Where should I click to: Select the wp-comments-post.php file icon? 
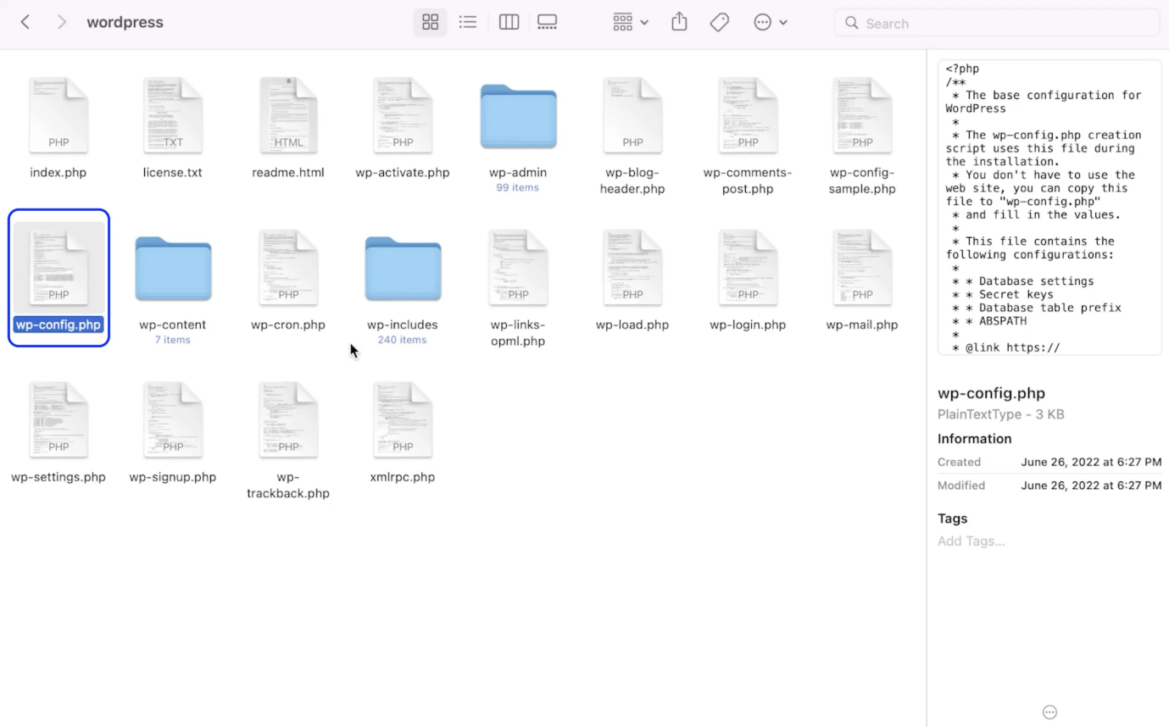pyautogui.click(x=748, y=115)
